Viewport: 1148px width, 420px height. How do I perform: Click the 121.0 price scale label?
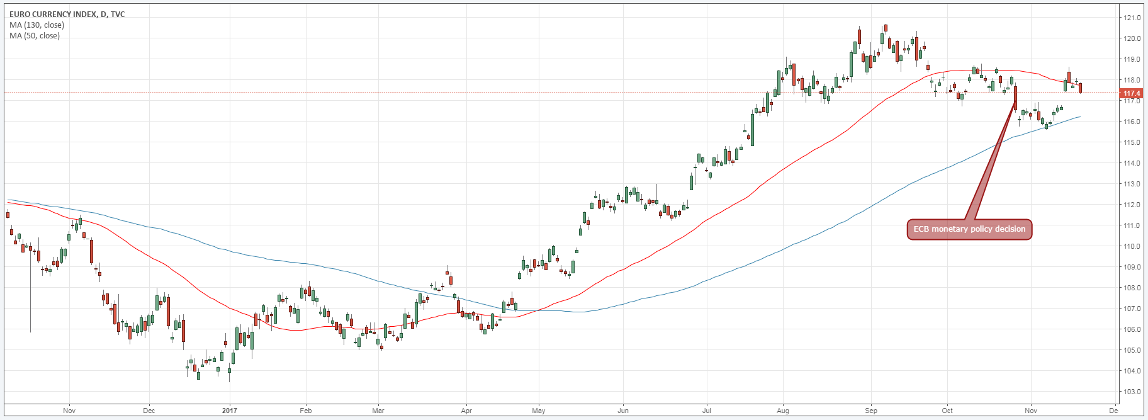(1132, 18)
